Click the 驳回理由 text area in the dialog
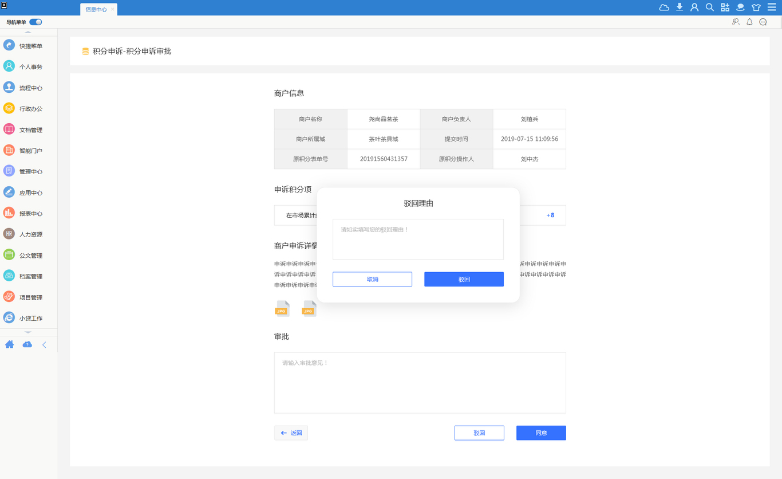This screenshot has width=782, height=479. pyautogui.click(x=418, y=239)
